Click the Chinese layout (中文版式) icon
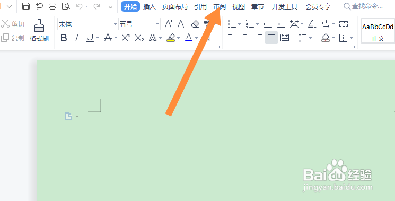This screenshot has height=201, width=395. [294, 24]
